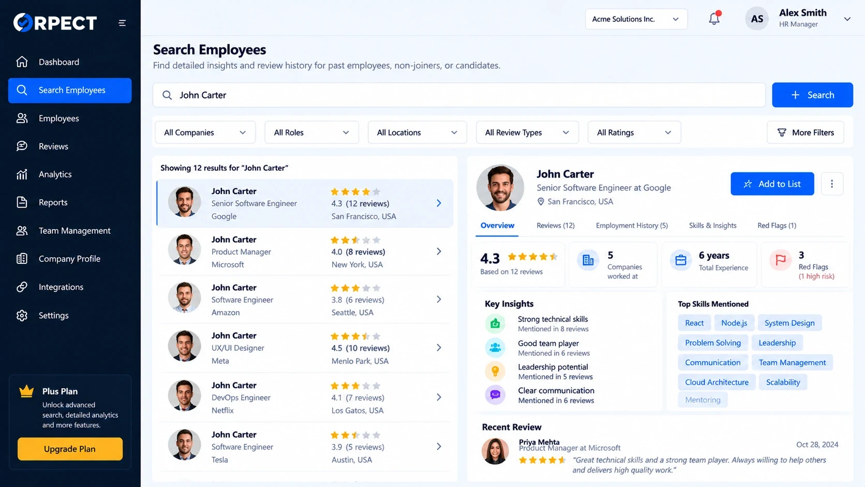Open Employees in the sidebar
Screen dimensions: 865x487
tap(70, 119)
